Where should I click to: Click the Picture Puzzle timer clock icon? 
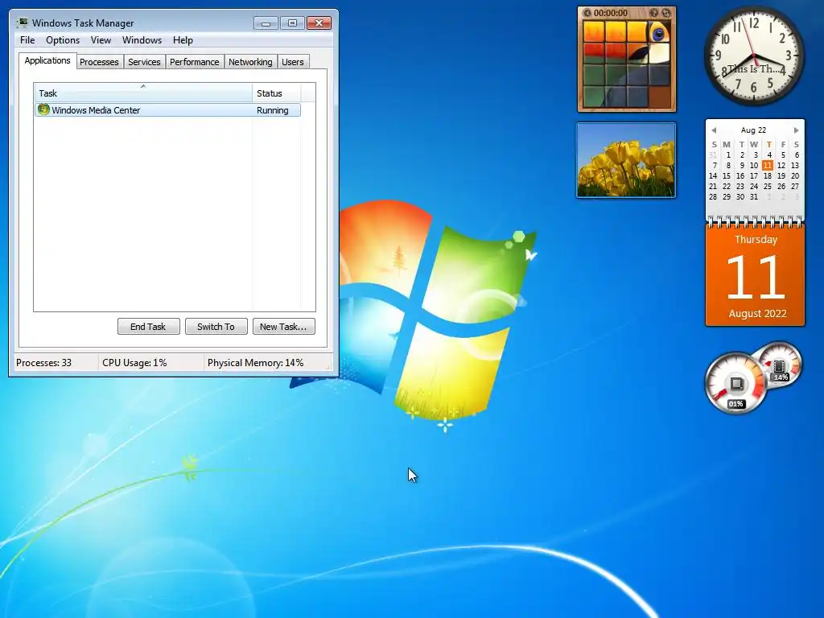pos(587,13)
